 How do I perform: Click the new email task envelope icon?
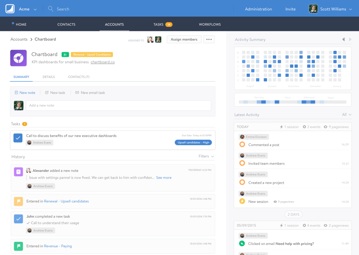tap(77, 93)
